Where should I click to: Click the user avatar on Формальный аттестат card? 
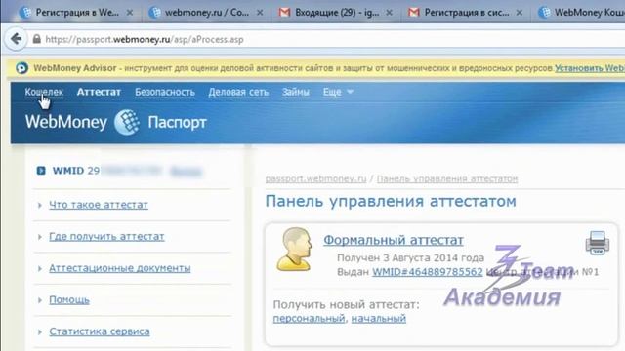(295, 250)
